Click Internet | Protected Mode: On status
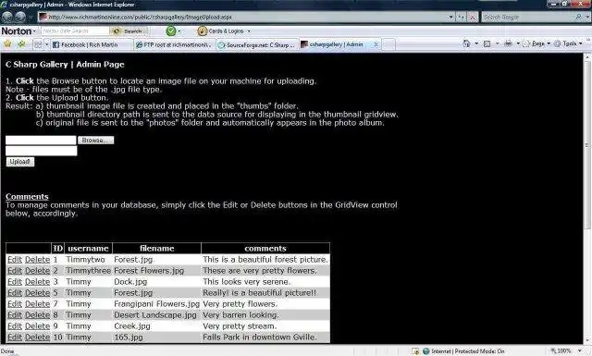 [463, 351]
